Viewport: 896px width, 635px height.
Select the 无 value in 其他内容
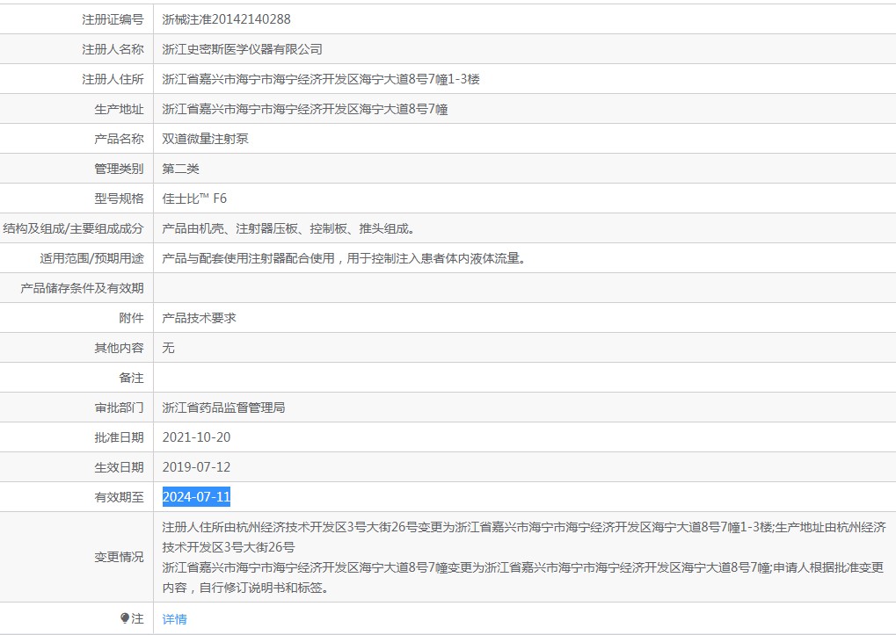168,348
